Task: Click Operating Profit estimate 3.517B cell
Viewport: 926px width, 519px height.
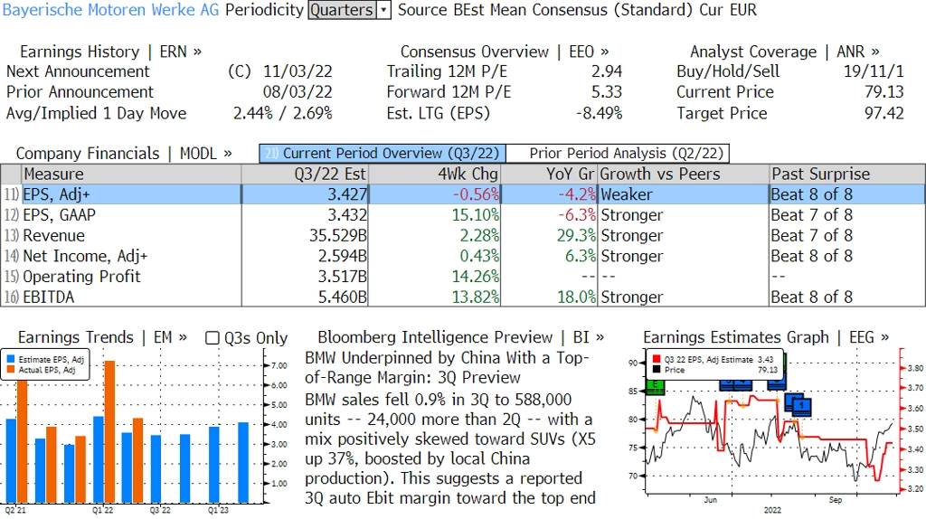Action: (x=343, y=277)
